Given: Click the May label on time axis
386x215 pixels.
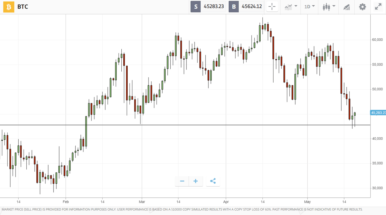Looking at the screenshot, I should 307,202.
